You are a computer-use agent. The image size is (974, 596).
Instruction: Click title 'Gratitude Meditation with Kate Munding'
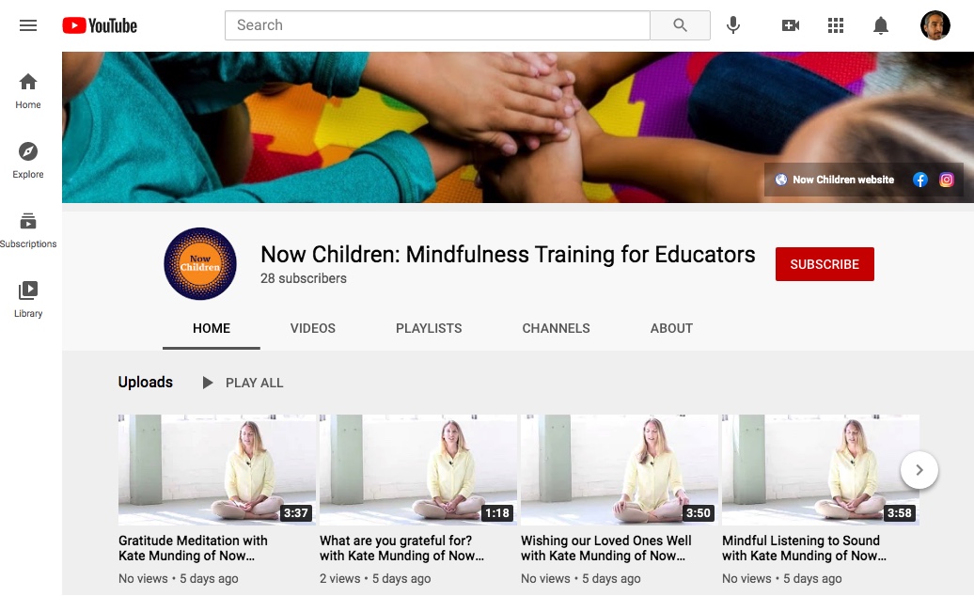(x=193, y=548)
